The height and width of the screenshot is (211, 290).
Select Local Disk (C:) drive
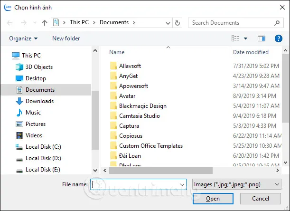click(x=43, y=147)
